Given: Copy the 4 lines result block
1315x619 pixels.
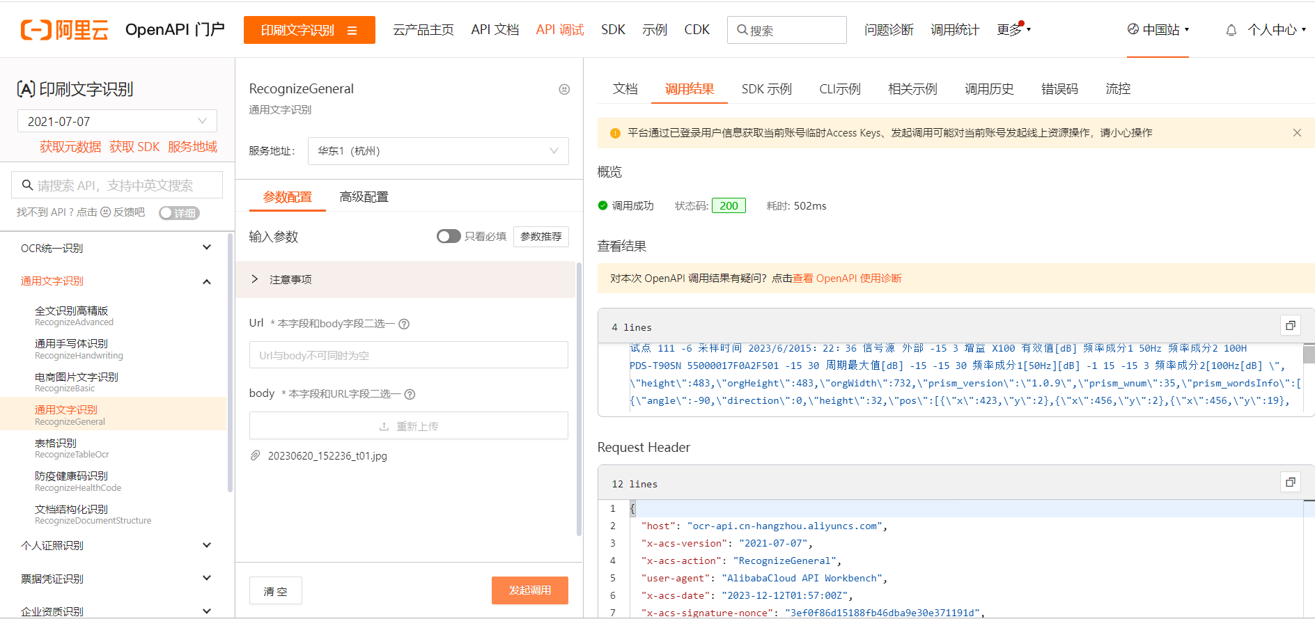Looking at the screenshot, I should (1291, 325).
